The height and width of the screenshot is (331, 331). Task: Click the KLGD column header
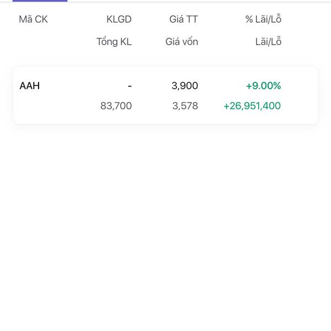[119, 19]
